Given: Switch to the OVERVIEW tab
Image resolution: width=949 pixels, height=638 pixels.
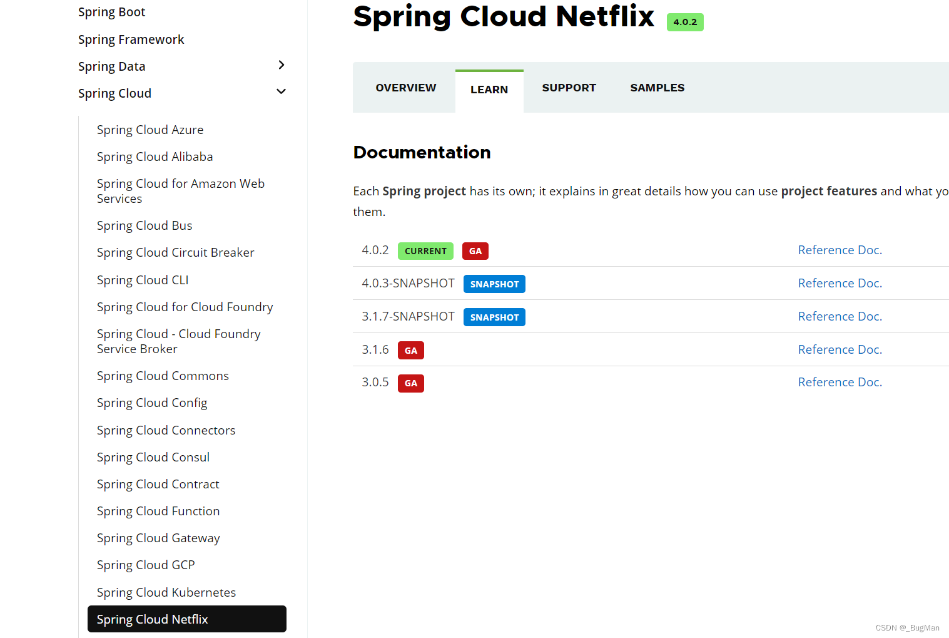Looking at the screenshot, I should pyautogui.click(x=406, y=88).
